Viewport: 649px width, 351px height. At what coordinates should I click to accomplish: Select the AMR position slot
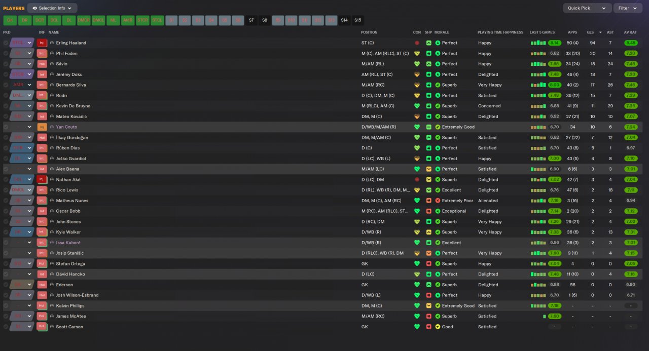tap(128, 20)
